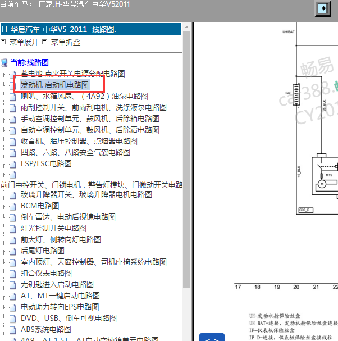Image resolution: width=338 pixels, height=341 pixels.
Task: Click document icon beside 后尾灯电路图
Action: (x=12, y=252)
